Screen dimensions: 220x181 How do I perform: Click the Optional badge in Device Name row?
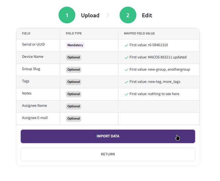[x=74, y=57]
